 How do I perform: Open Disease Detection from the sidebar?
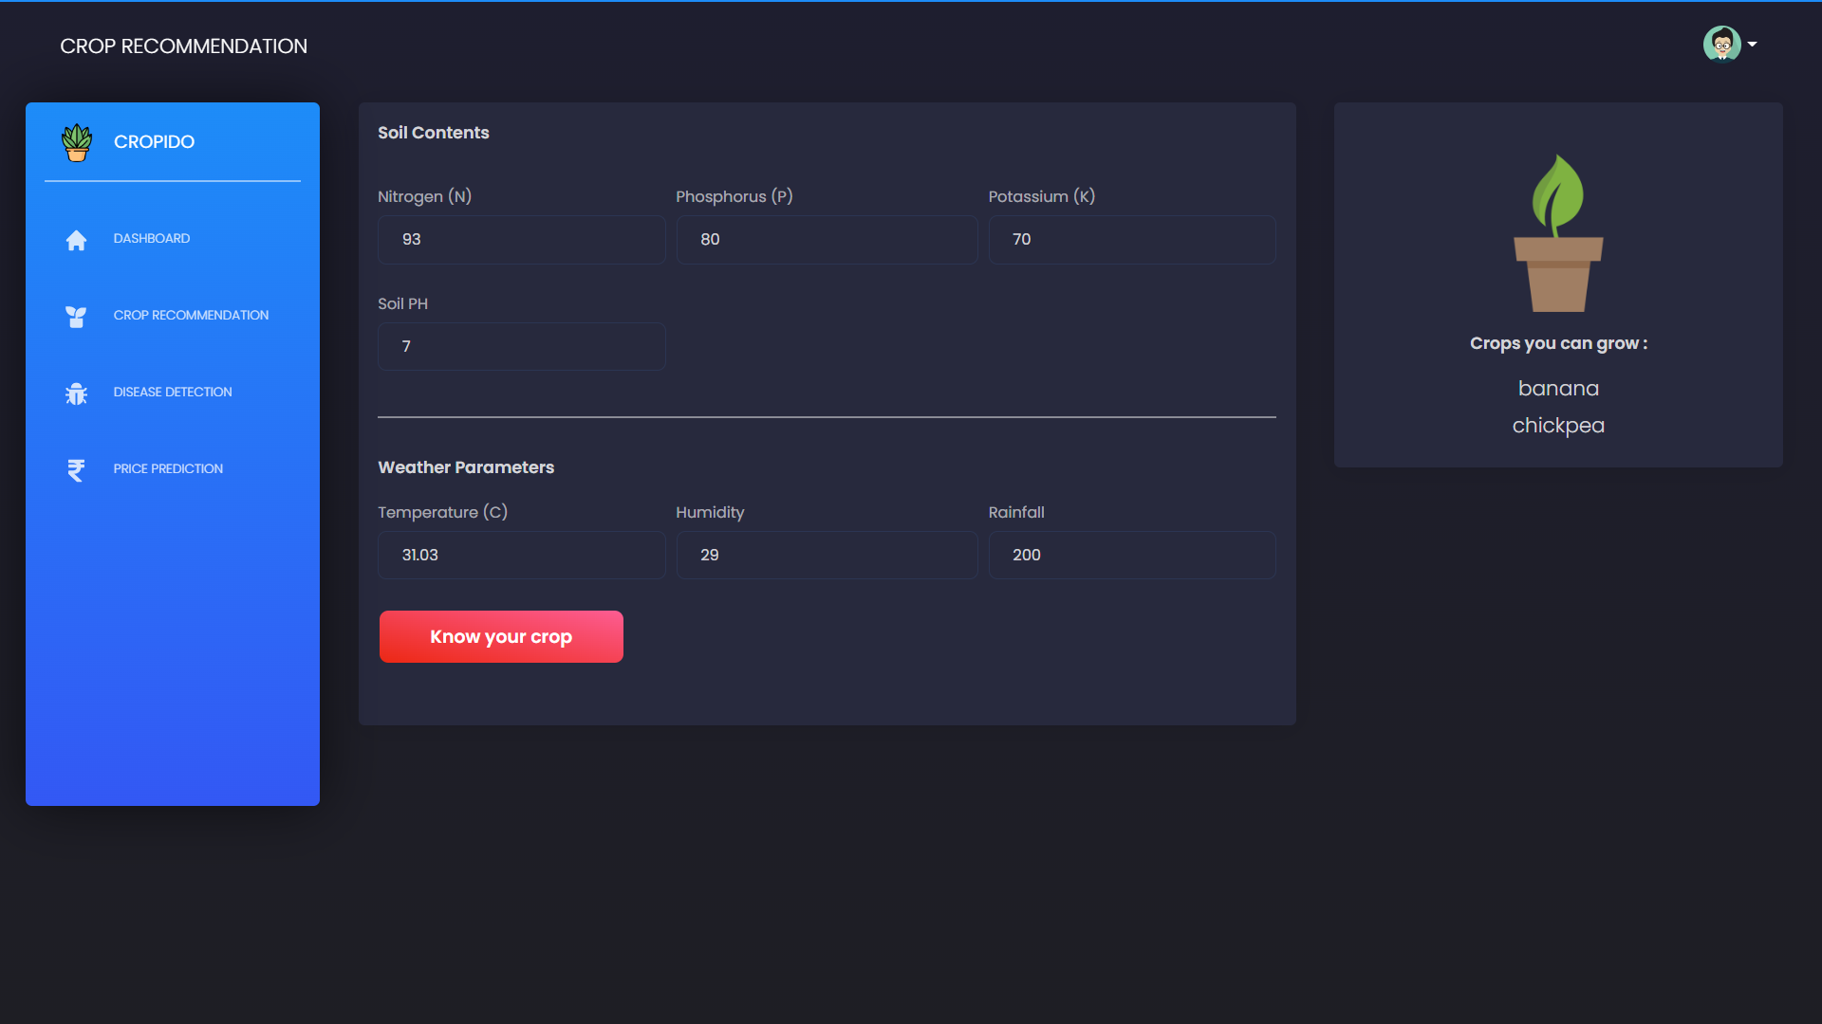[x=172, y=392]
